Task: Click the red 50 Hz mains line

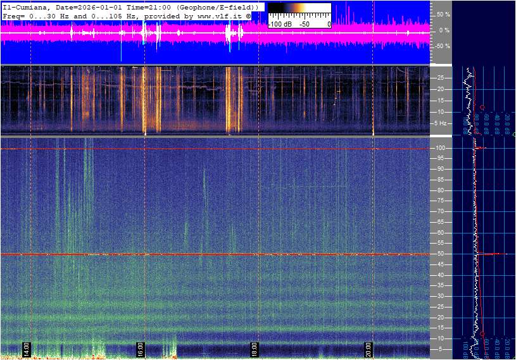Action: (x=215, y=254)
